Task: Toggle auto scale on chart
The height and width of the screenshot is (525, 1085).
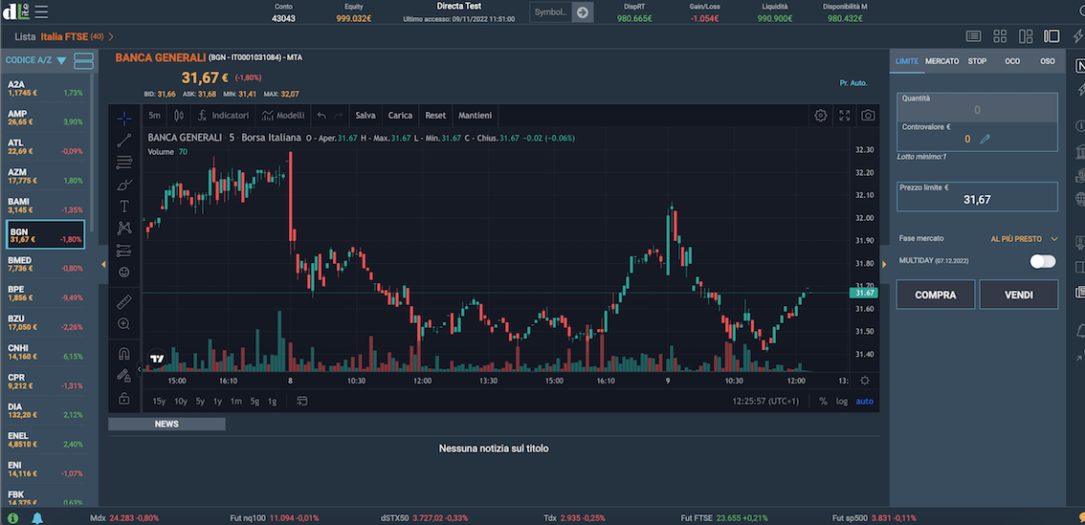Action: (864, 402)
